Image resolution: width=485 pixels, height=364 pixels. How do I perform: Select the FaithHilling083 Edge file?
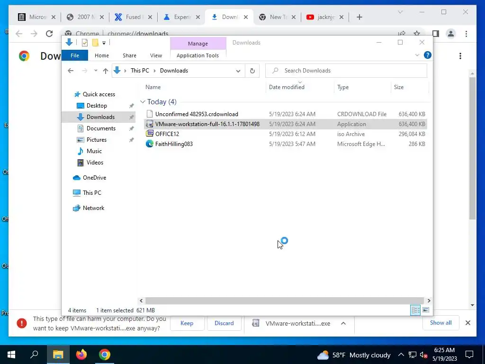285,144
